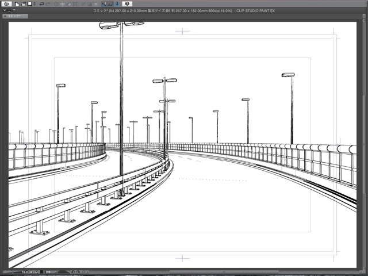368x276 pixels.
Task: Redo the last undone action
Action: tap(48, 4)
